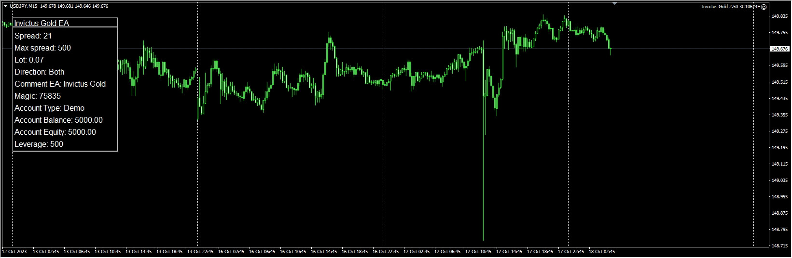Click the 149.755 price axis label

coord(780,33)
